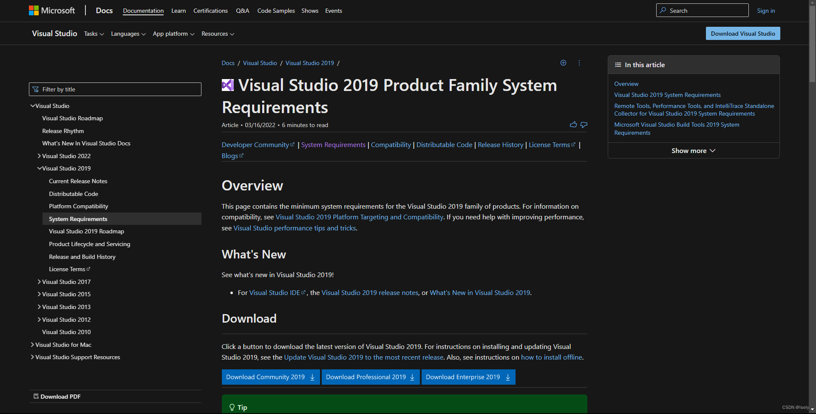Click Visual Studio 2019 breadcrumb link
The height and width of the screenshot is (414, 816).
click(310, 63)
